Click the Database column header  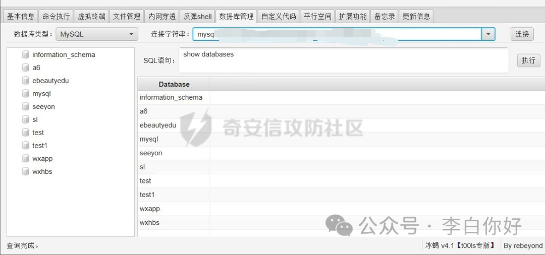[x=174, y=84]
